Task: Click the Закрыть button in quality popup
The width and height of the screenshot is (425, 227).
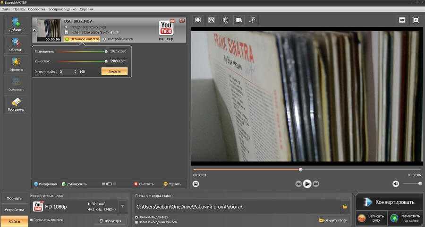Action: [x=114, y=71]
